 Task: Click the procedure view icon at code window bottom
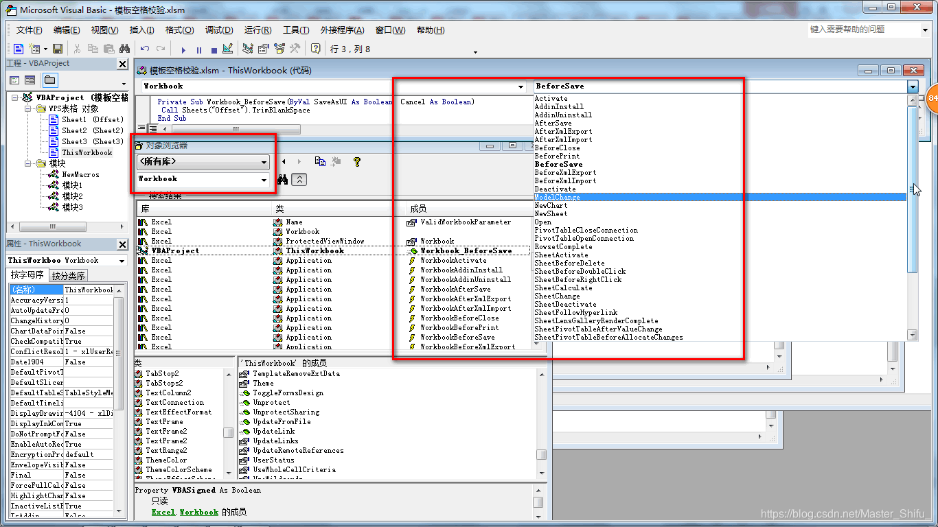(142, 128)
